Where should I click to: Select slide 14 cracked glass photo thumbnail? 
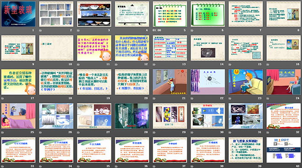pos(208,48)
